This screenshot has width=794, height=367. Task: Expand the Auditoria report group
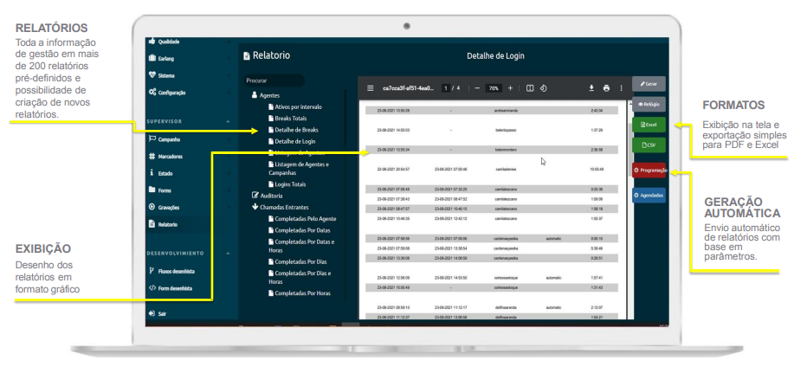pyautogui.click(x=255, y=196)
